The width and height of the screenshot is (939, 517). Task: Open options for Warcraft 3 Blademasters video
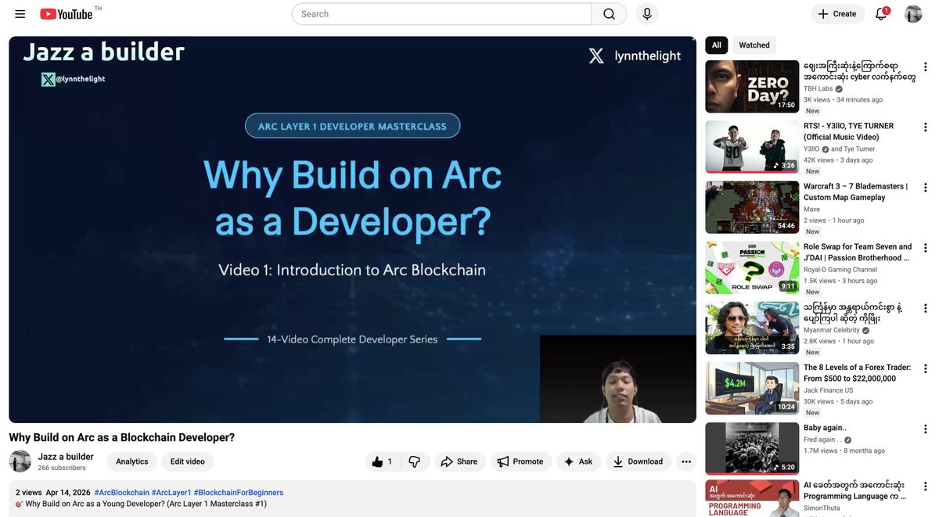[925, 188]
